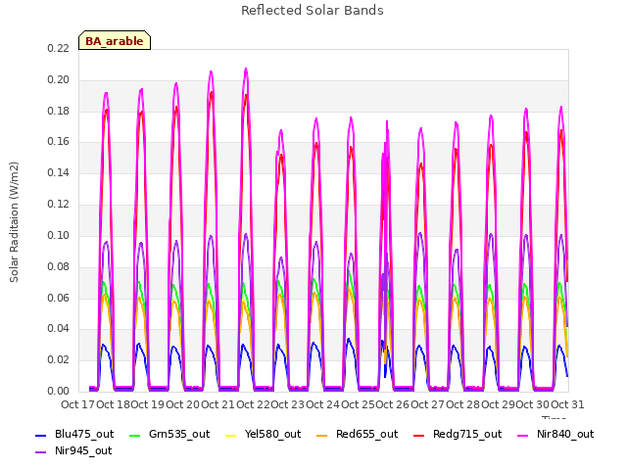Click the 0.08 y-axis tick label
Screen dimensions: 627x470
pyautogui.click(x=59, y=266)
